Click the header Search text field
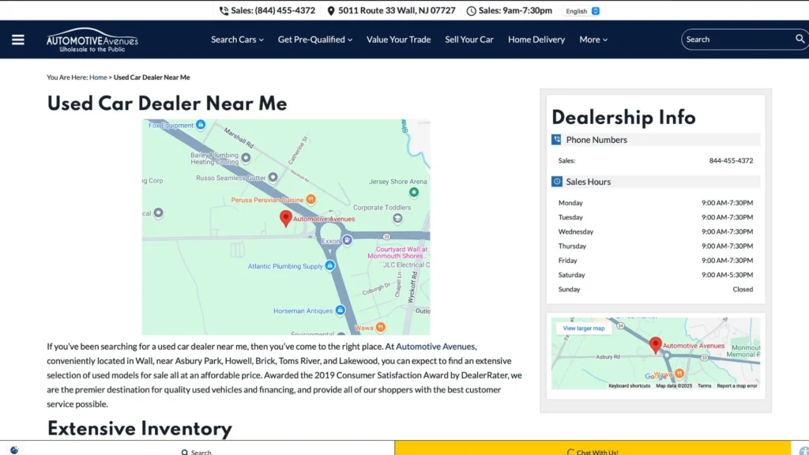The image size is (809, 455). (x=738, y=39)
